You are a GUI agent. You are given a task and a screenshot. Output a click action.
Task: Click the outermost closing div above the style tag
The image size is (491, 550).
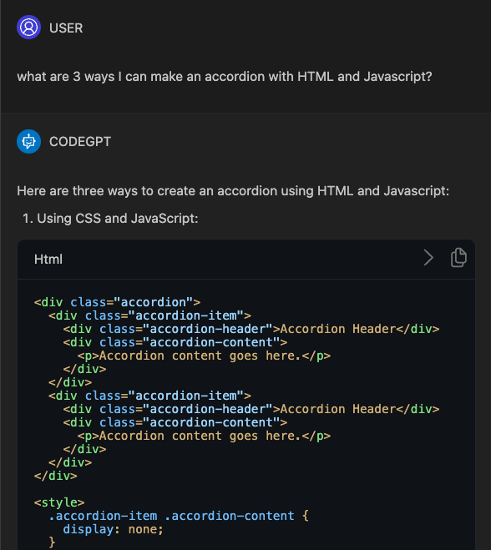tap(55, 476)
